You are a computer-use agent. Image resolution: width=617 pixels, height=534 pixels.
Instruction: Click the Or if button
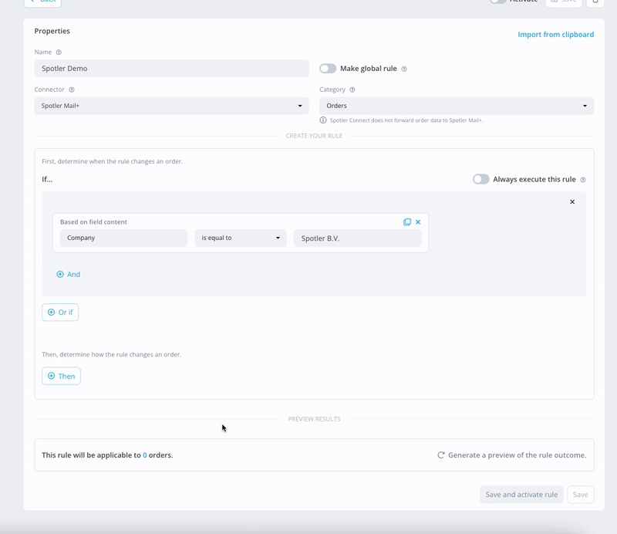click(60, 313)
